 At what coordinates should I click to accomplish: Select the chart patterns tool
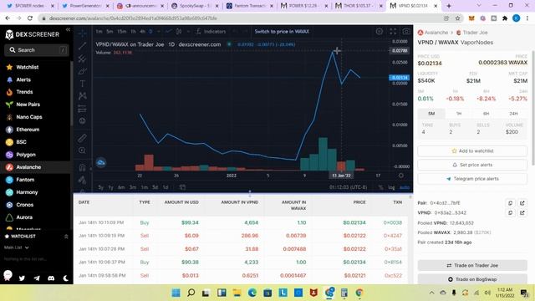click(x=82, y=96)
